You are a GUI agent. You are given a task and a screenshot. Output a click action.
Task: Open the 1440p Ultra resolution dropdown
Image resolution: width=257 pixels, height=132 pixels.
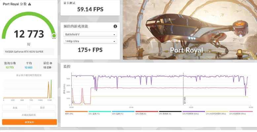[90, 41]
